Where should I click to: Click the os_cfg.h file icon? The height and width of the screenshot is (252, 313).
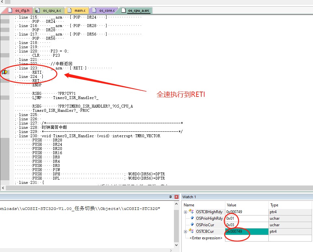click(10, 10)
